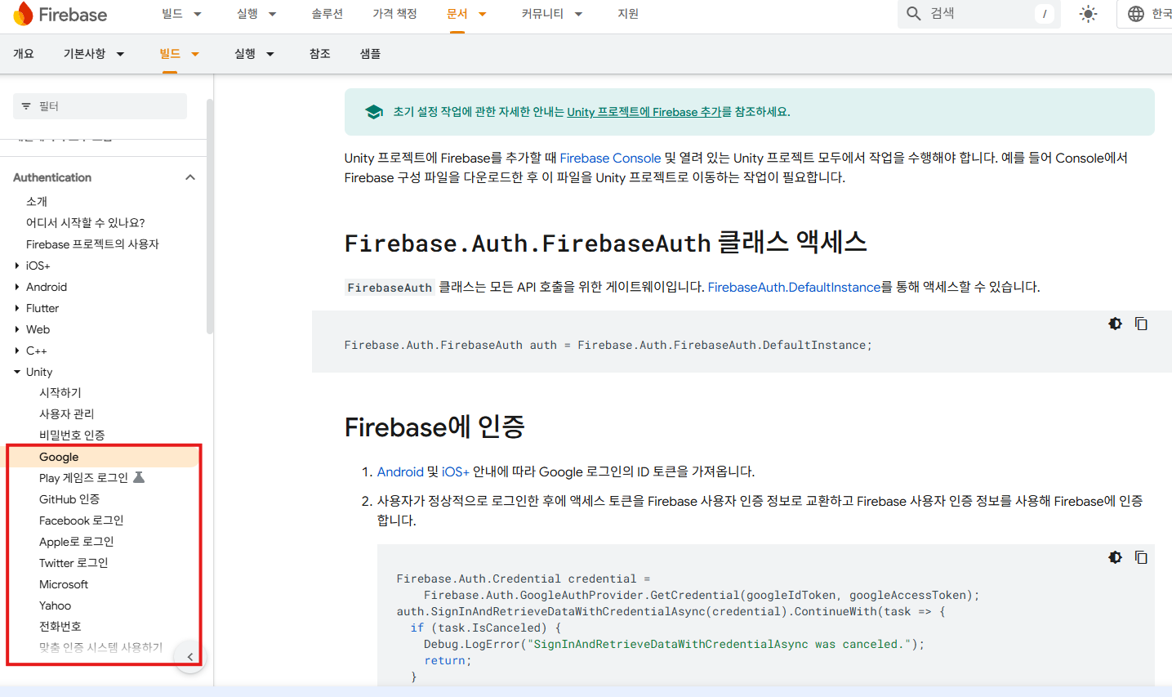Image resolution: width=1172 pixels, height=697 pixels.
Task: Open the language globe selector
Action: pos(1135,14)
